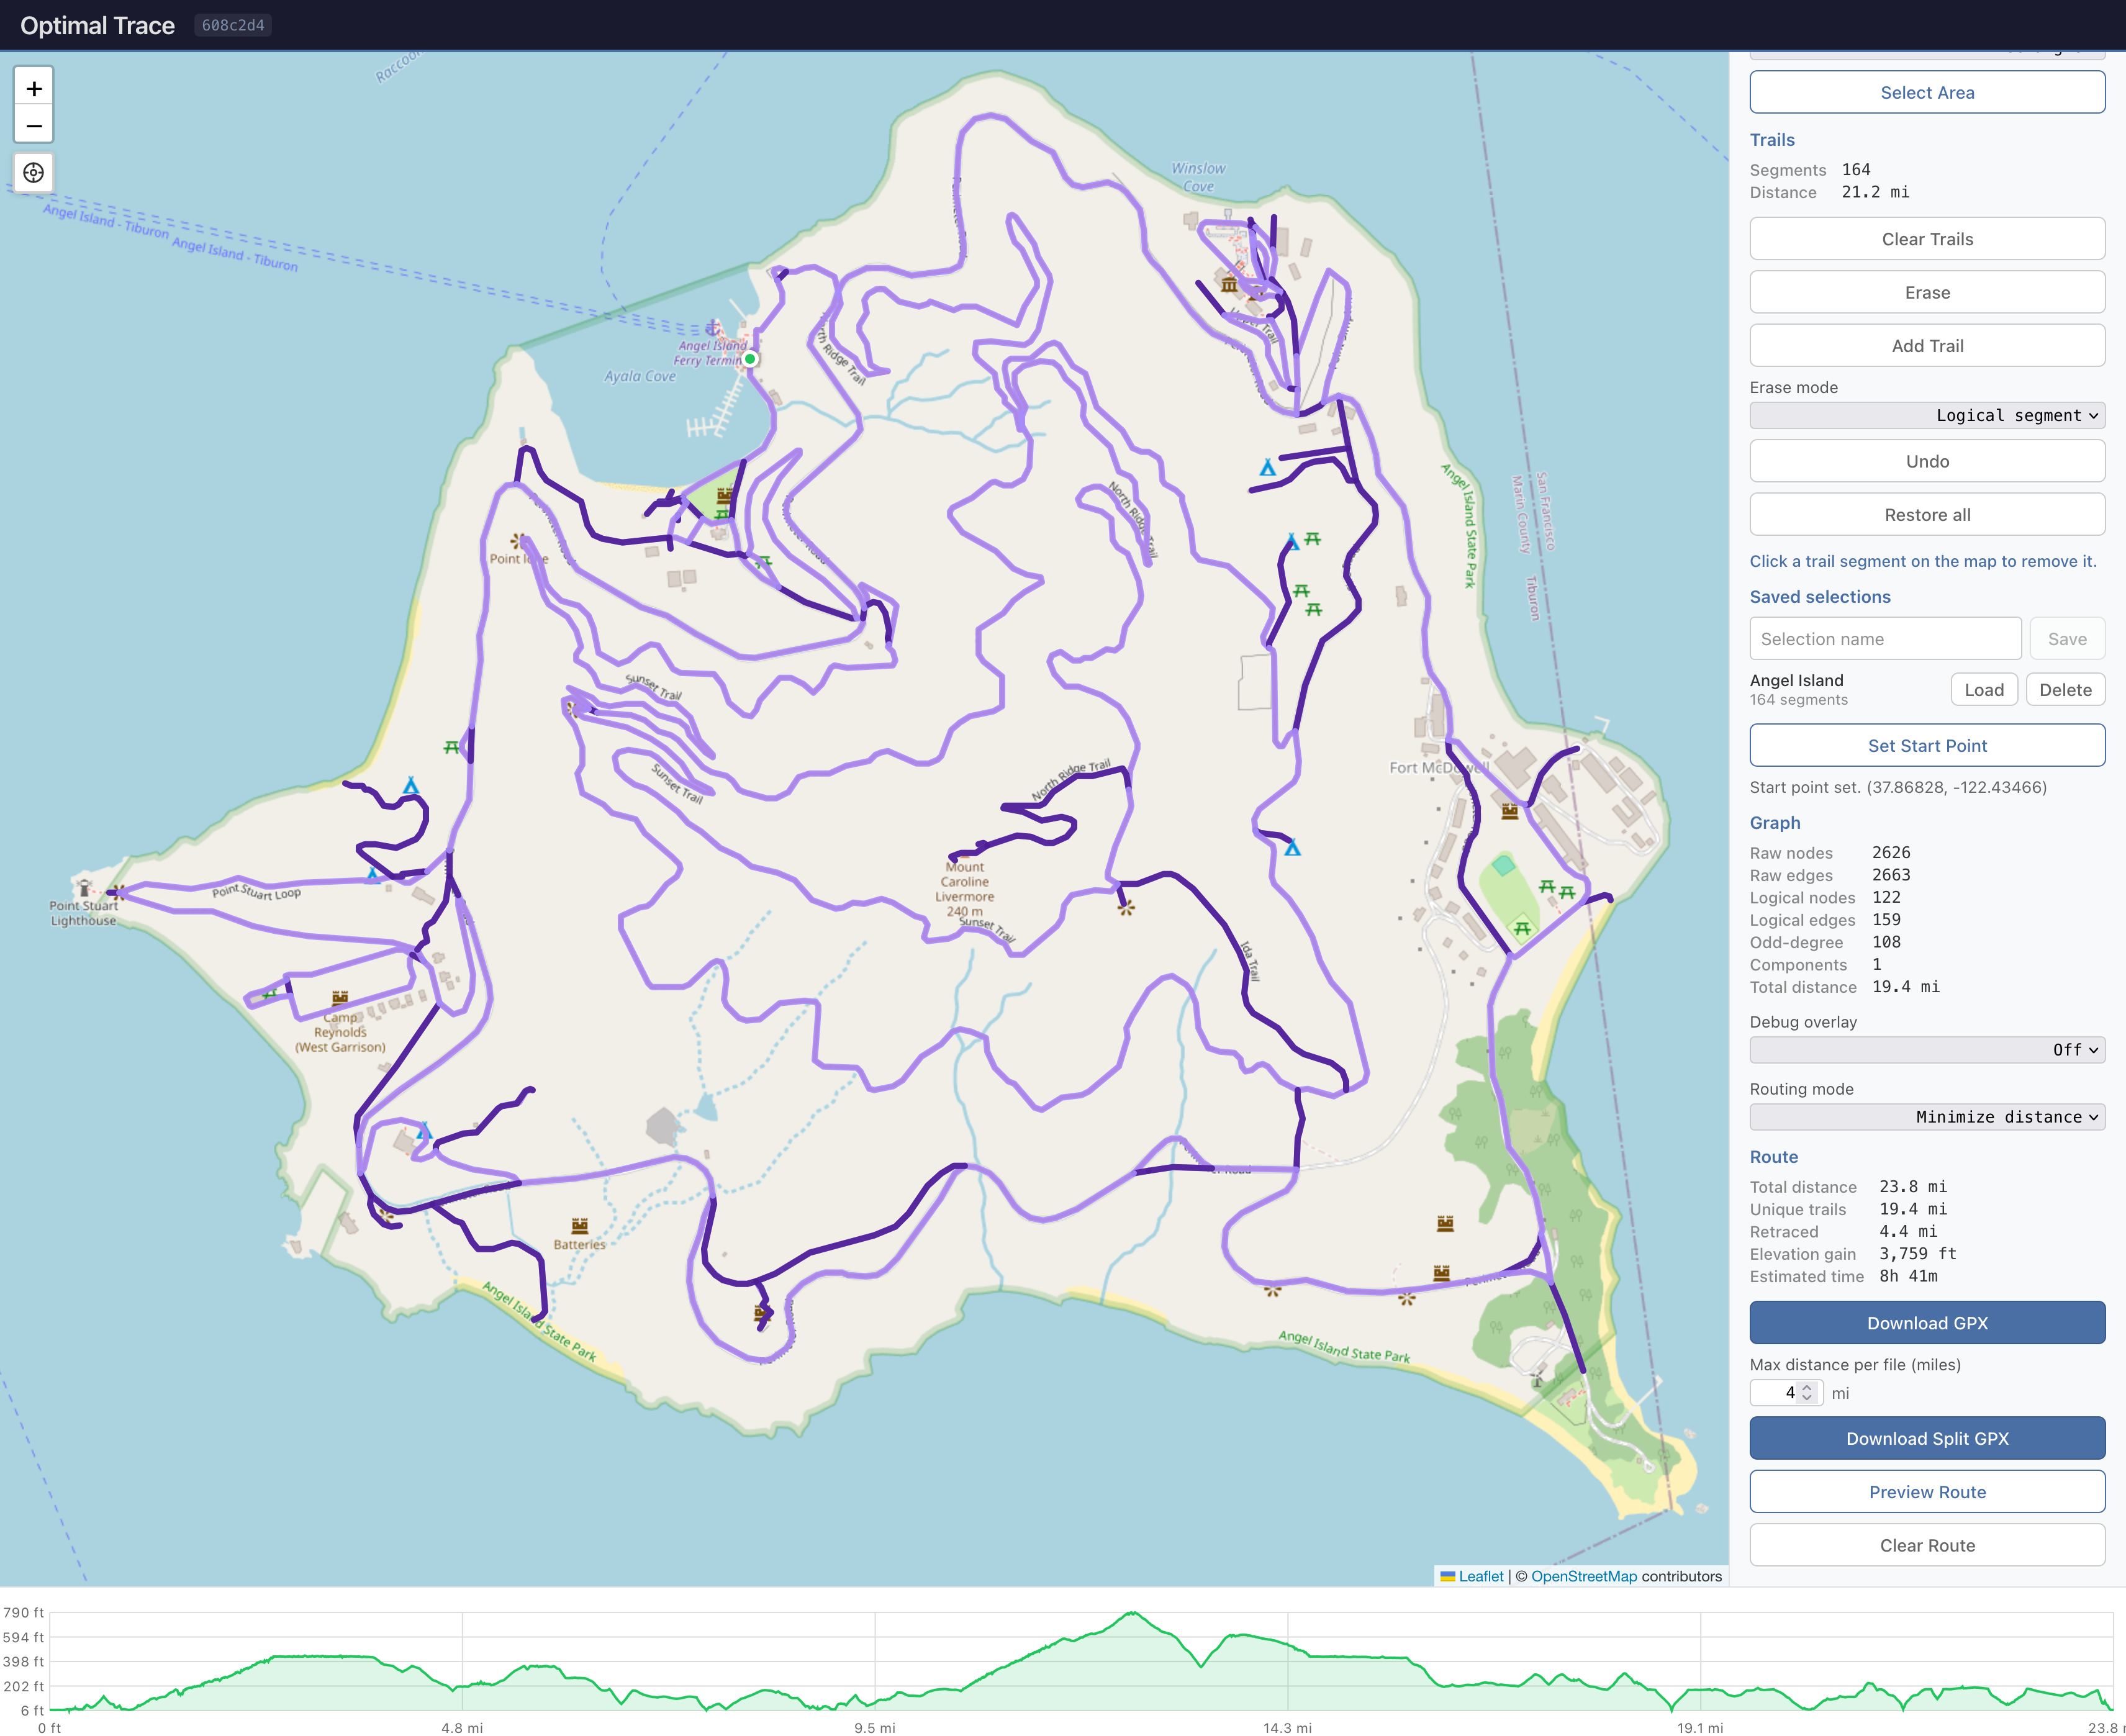Increment max distance per file stepper
The width and height of the screenshot is (2126, 1736).
tap(1806, 1387)
